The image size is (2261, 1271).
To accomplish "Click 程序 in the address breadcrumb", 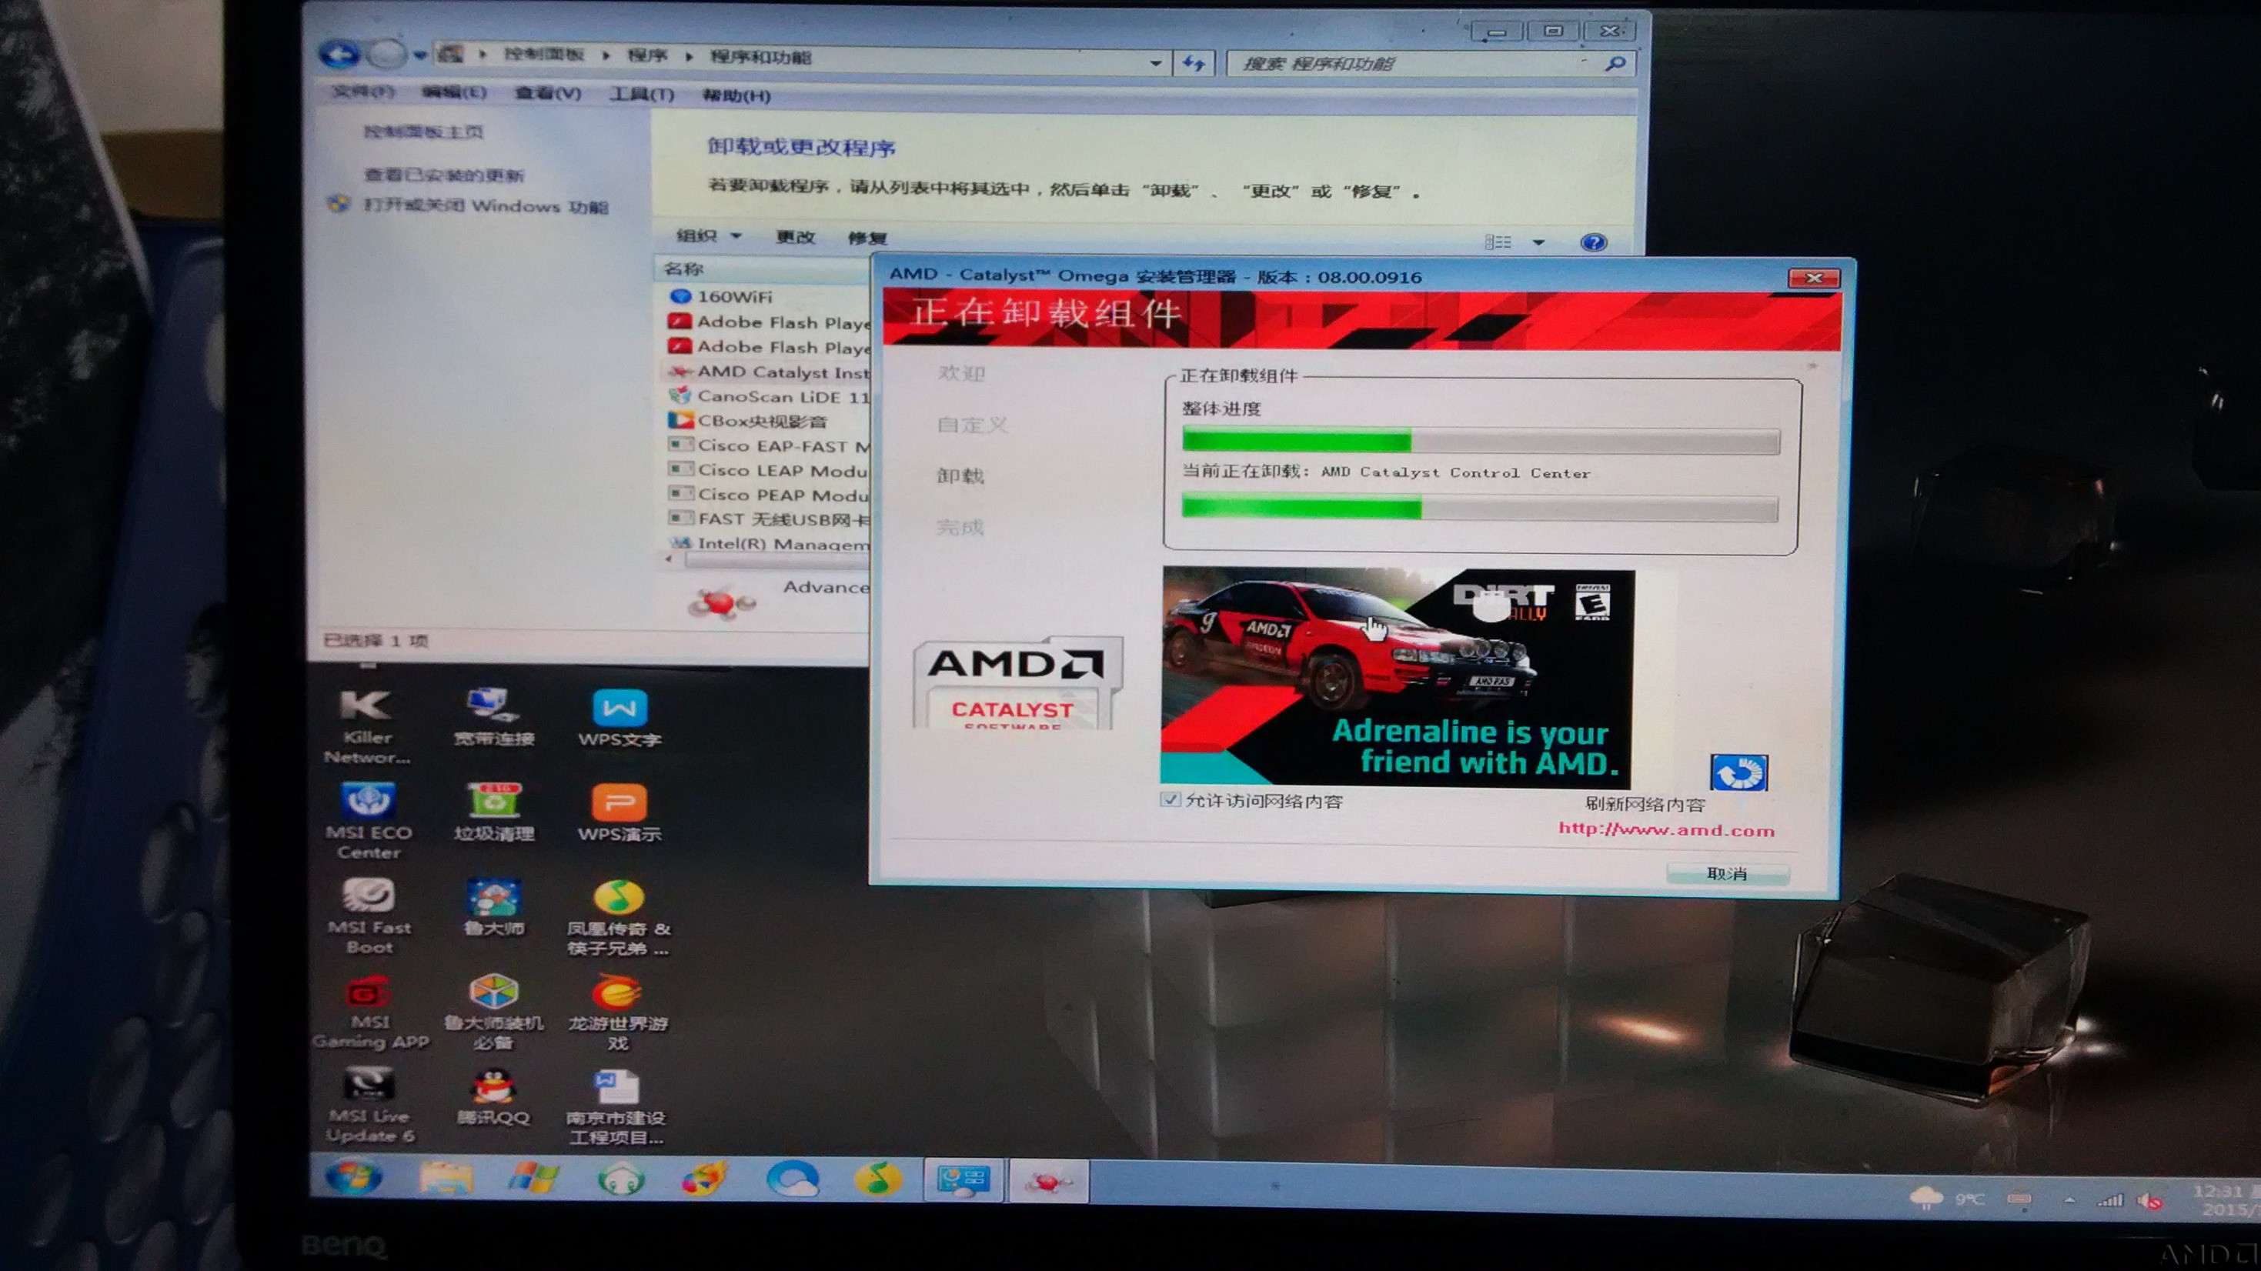I will pyautogui.click(x=647, y=55).
